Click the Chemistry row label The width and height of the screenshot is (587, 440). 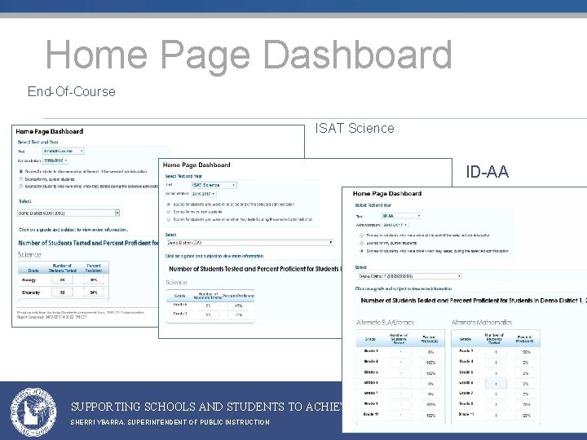click(x=31, y=293)
